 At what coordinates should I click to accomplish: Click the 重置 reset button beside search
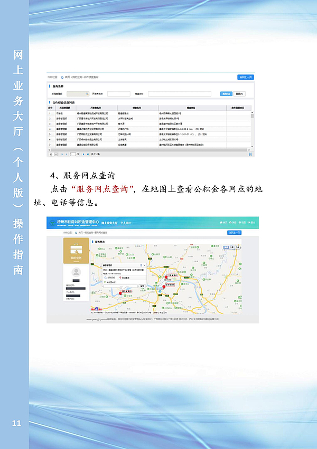click(x=240, y=94)
